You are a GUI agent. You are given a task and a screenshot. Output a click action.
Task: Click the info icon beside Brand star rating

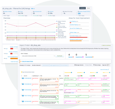[x=72, y=72]
